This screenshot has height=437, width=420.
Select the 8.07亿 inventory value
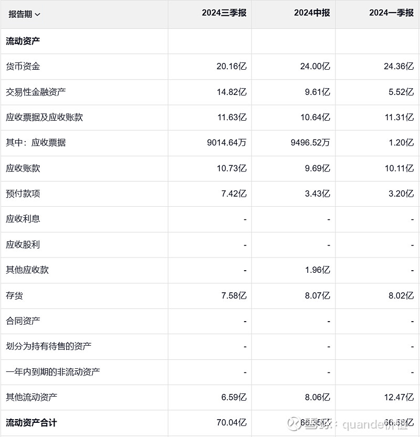[318, 295]
